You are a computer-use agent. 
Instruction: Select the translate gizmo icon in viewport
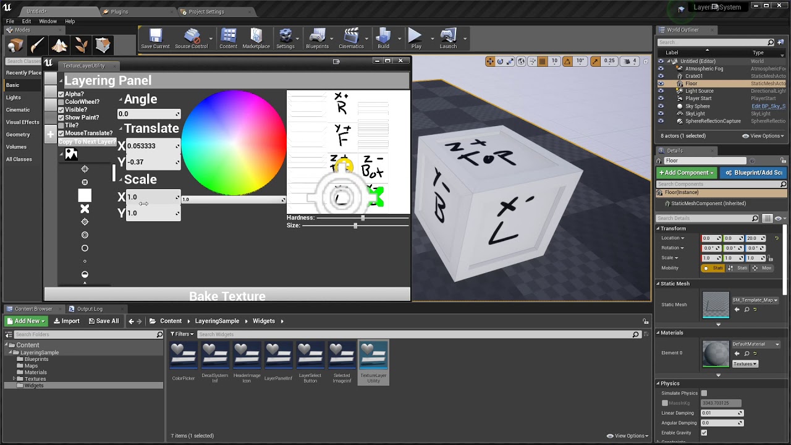click(x=490, y=61)
